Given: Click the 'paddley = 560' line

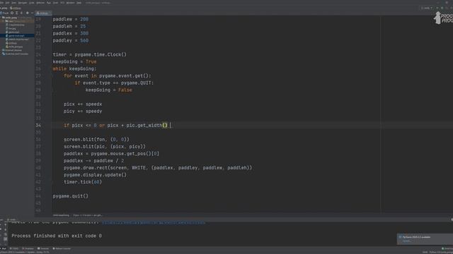Looking at the screenshot, I should (x=71, y=41).
